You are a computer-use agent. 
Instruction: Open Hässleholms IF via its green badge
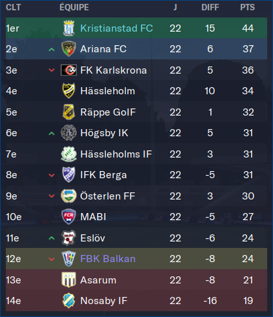tap(68, 154)
